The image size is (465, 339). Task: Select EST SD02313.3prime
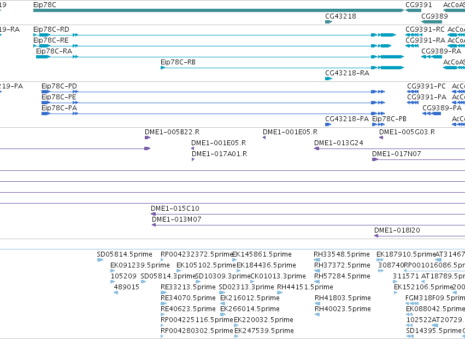246,287
